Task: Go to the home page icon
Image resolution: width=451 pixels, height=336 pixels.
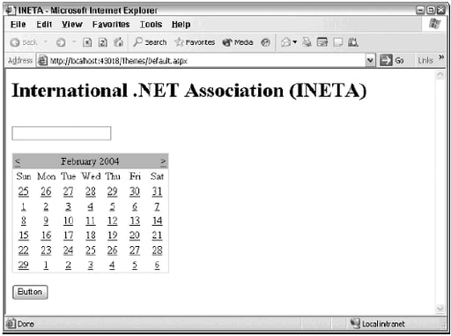Action: (119, 42)
